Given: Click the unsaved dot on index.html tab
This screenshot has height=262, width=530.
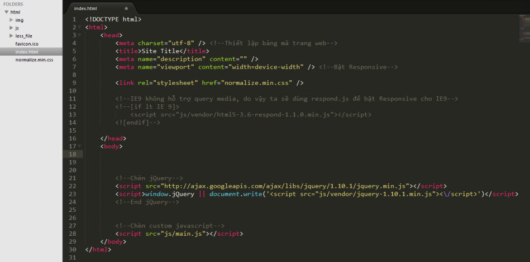Looking at the screenshot, I should (x=126, y=8).
